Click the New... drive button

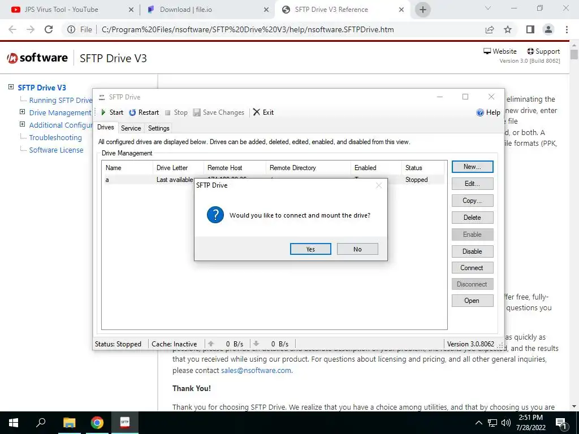point(472,167)
